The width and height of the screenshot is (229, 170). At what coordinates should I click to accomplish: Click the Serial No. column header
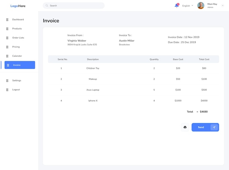pos(63,59)
